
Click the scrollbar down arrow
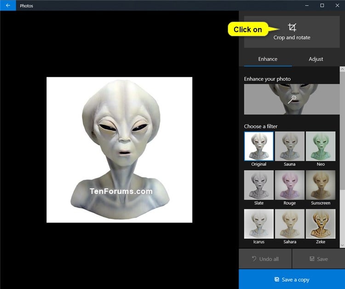(342, 245)
